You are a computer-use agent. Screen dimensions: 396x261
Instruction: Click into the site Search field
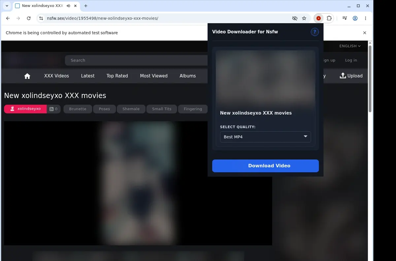tap(136, 60)
